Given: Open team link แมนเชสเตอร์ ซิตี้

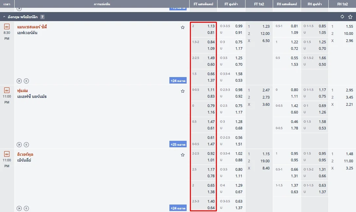Looking at the screenshot, I should 32,27.
